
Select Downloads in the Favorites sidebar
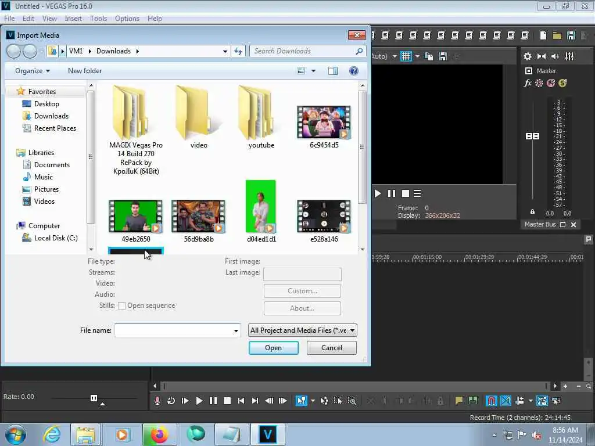coord(51,116)
